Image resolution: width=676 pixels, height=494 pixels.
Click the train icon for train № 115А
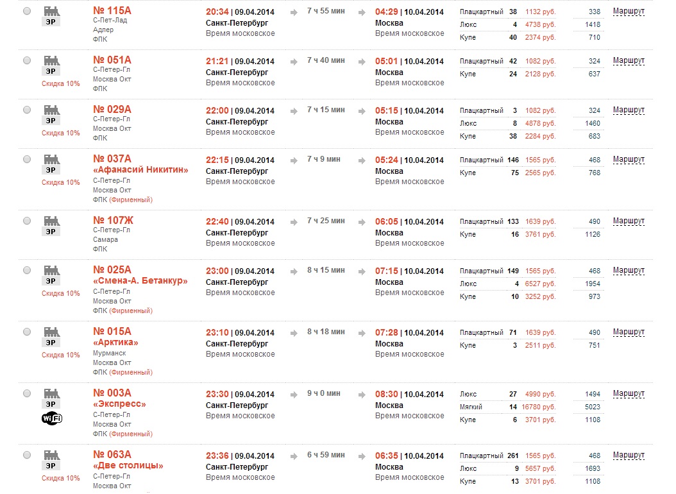point(51,11)
